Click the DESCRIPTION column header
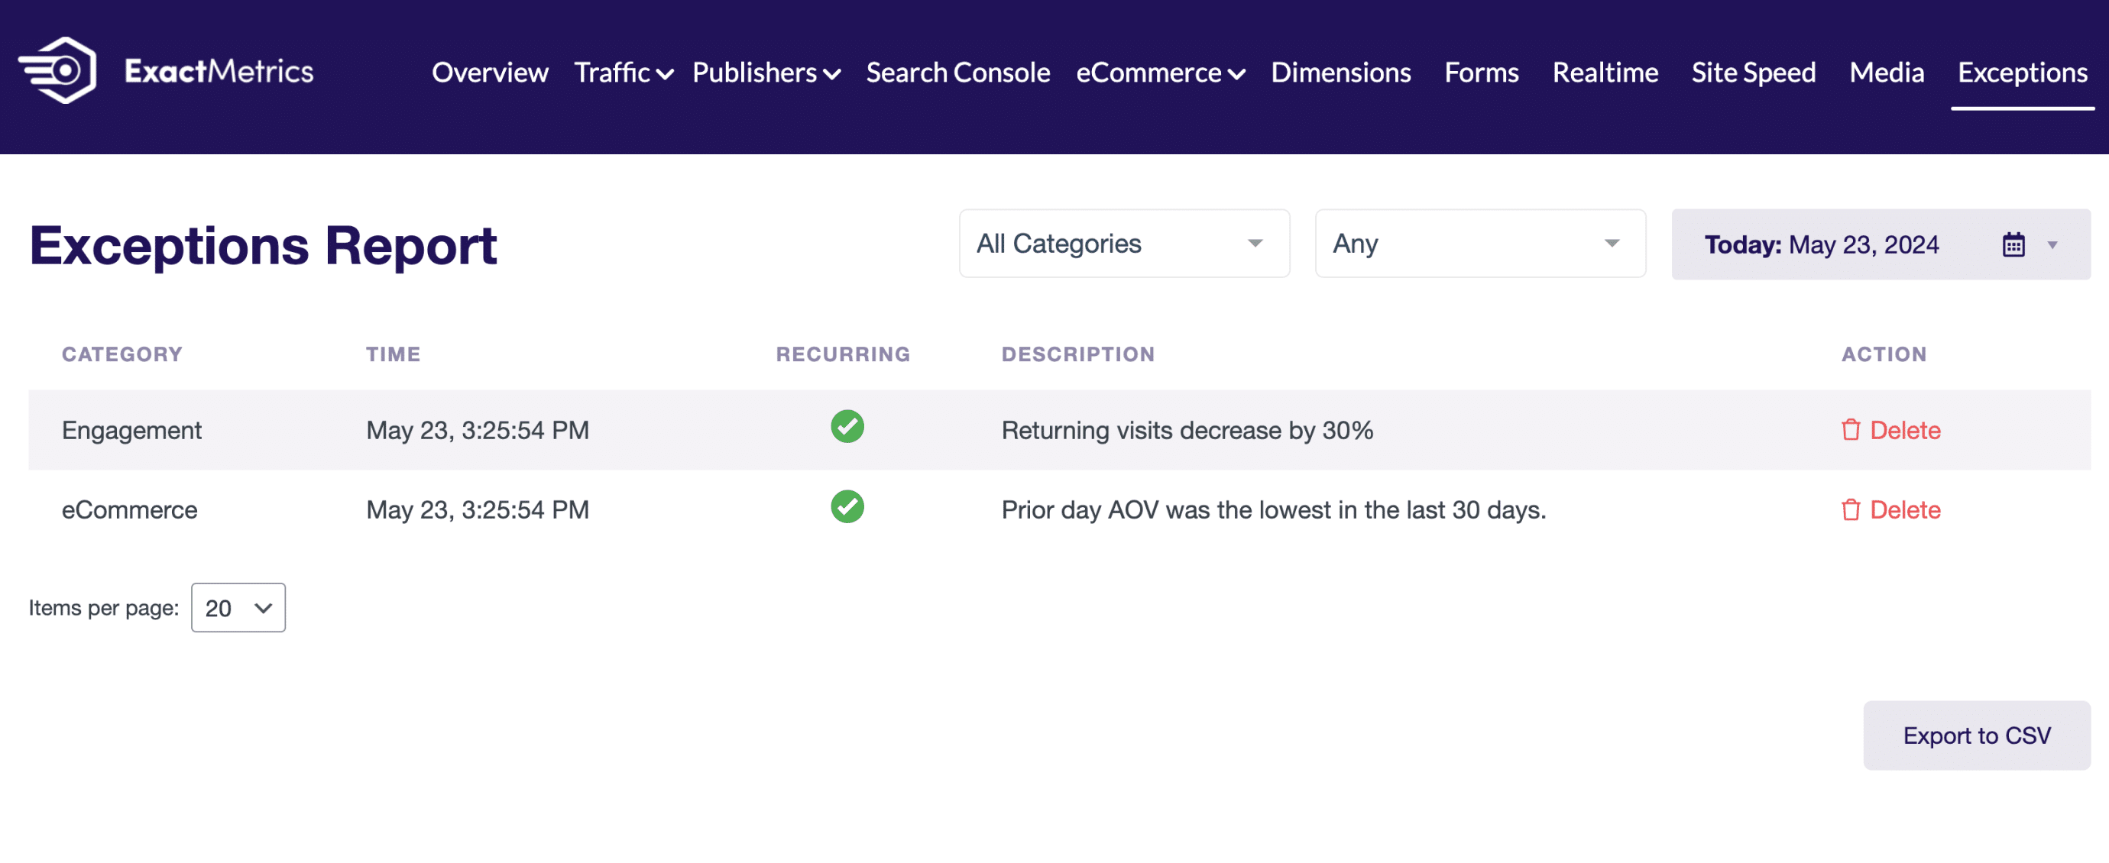 pos(1077,354)
